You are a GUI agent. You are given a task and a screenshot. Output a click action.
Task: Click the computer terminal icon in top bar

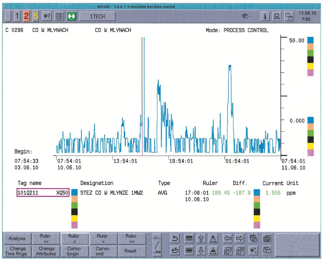tap(277, 16)
